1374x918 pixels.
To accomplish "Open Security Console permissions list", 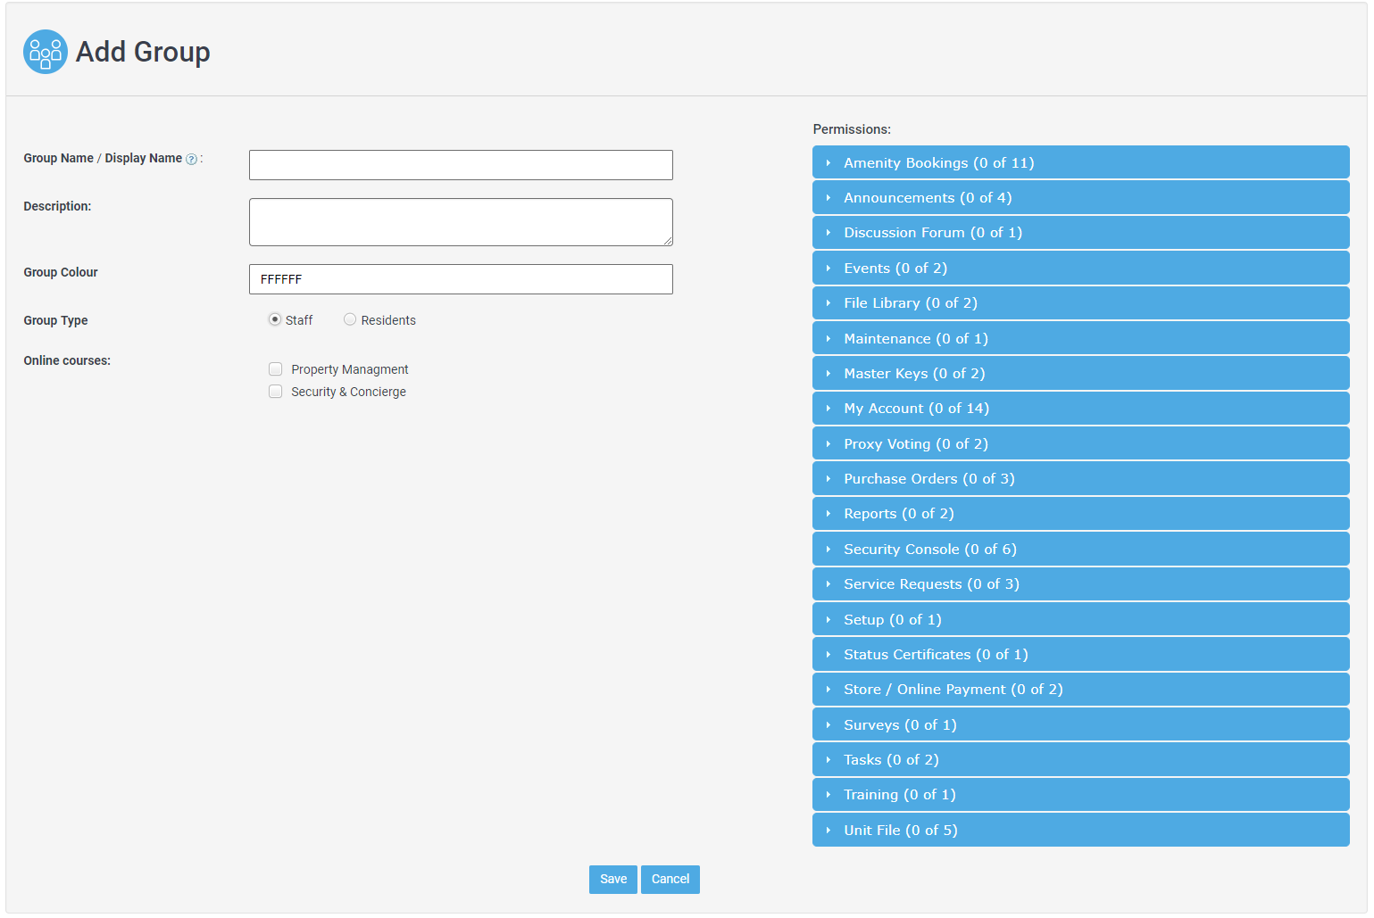I will coord(1079,550).
